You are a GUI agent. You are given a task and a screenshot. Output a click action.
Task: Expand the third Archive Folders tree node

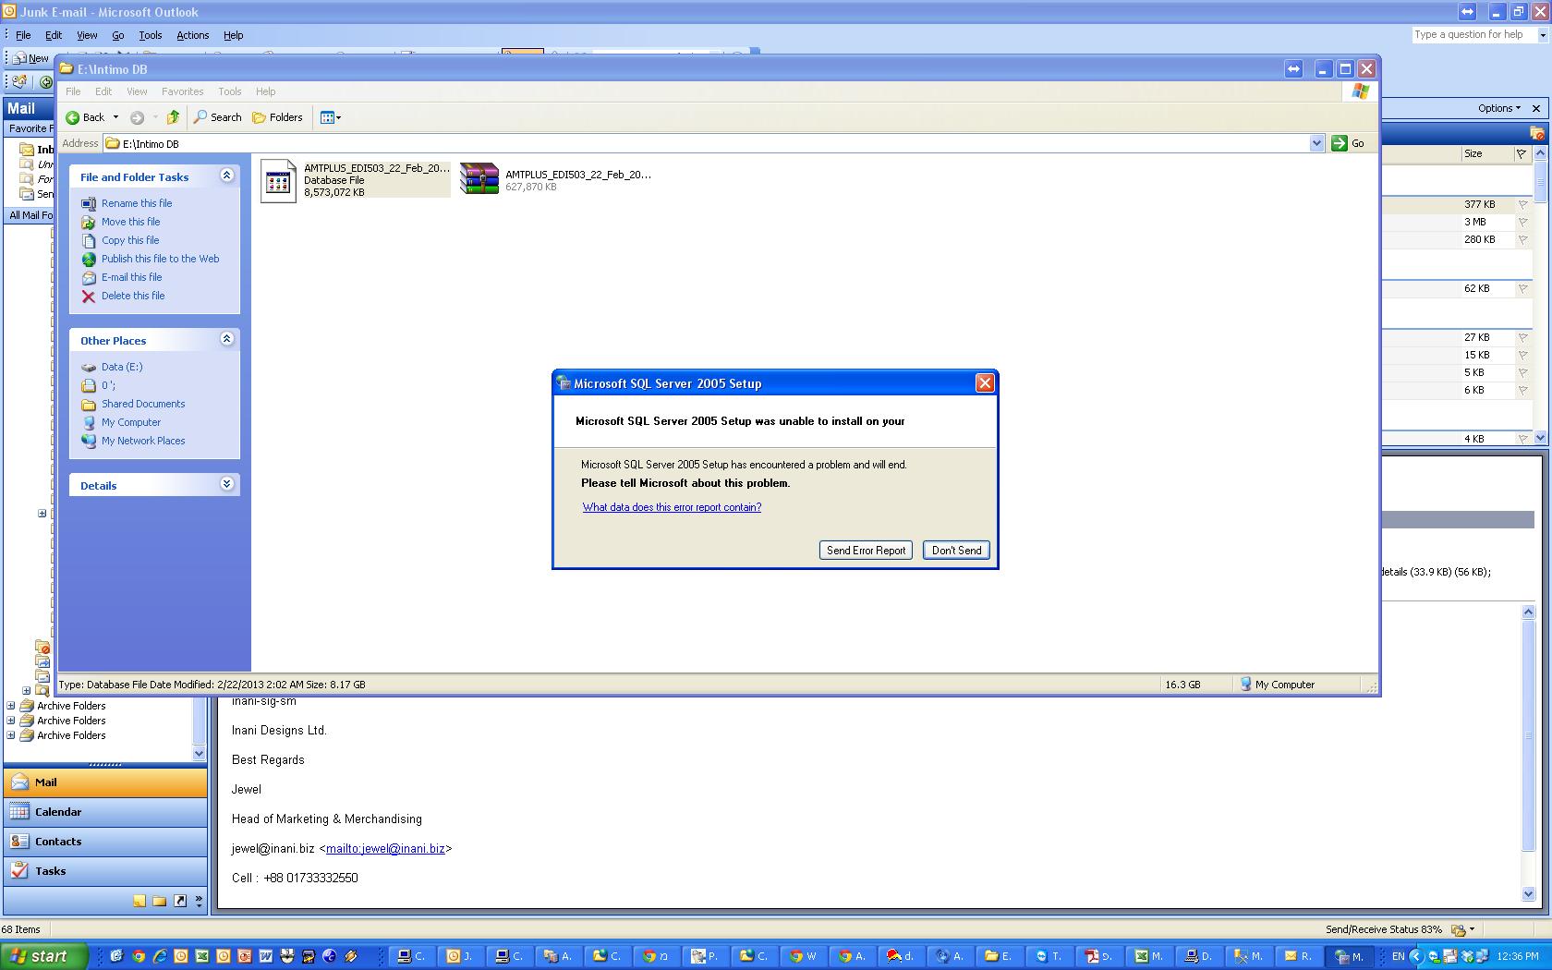(11, 735)
